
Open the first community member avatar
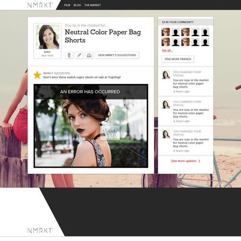[166, 32]
